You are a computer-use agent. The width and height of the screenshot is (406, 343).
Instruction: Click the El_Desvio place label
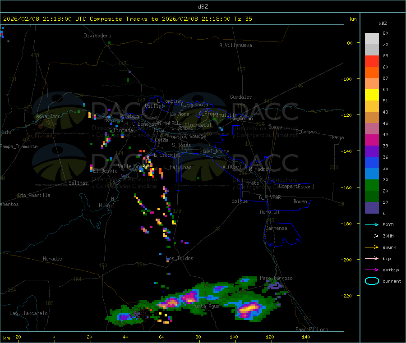(x=106, y=171)
